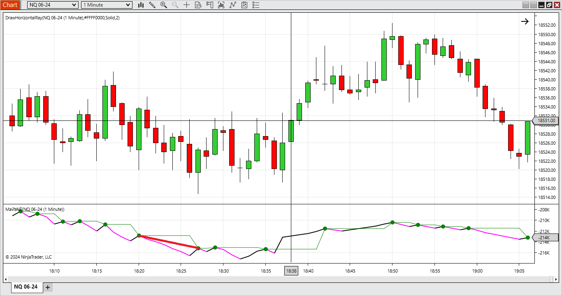The height and width of the screenshot is (296, 562).
Task: Open the Data Box icon
Action: [x=198, y=5]
